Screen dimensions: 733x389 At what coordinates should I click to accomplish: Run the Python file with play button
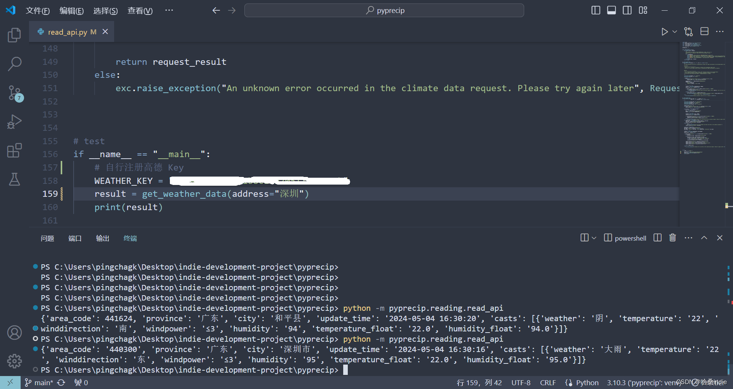(665, 32)
